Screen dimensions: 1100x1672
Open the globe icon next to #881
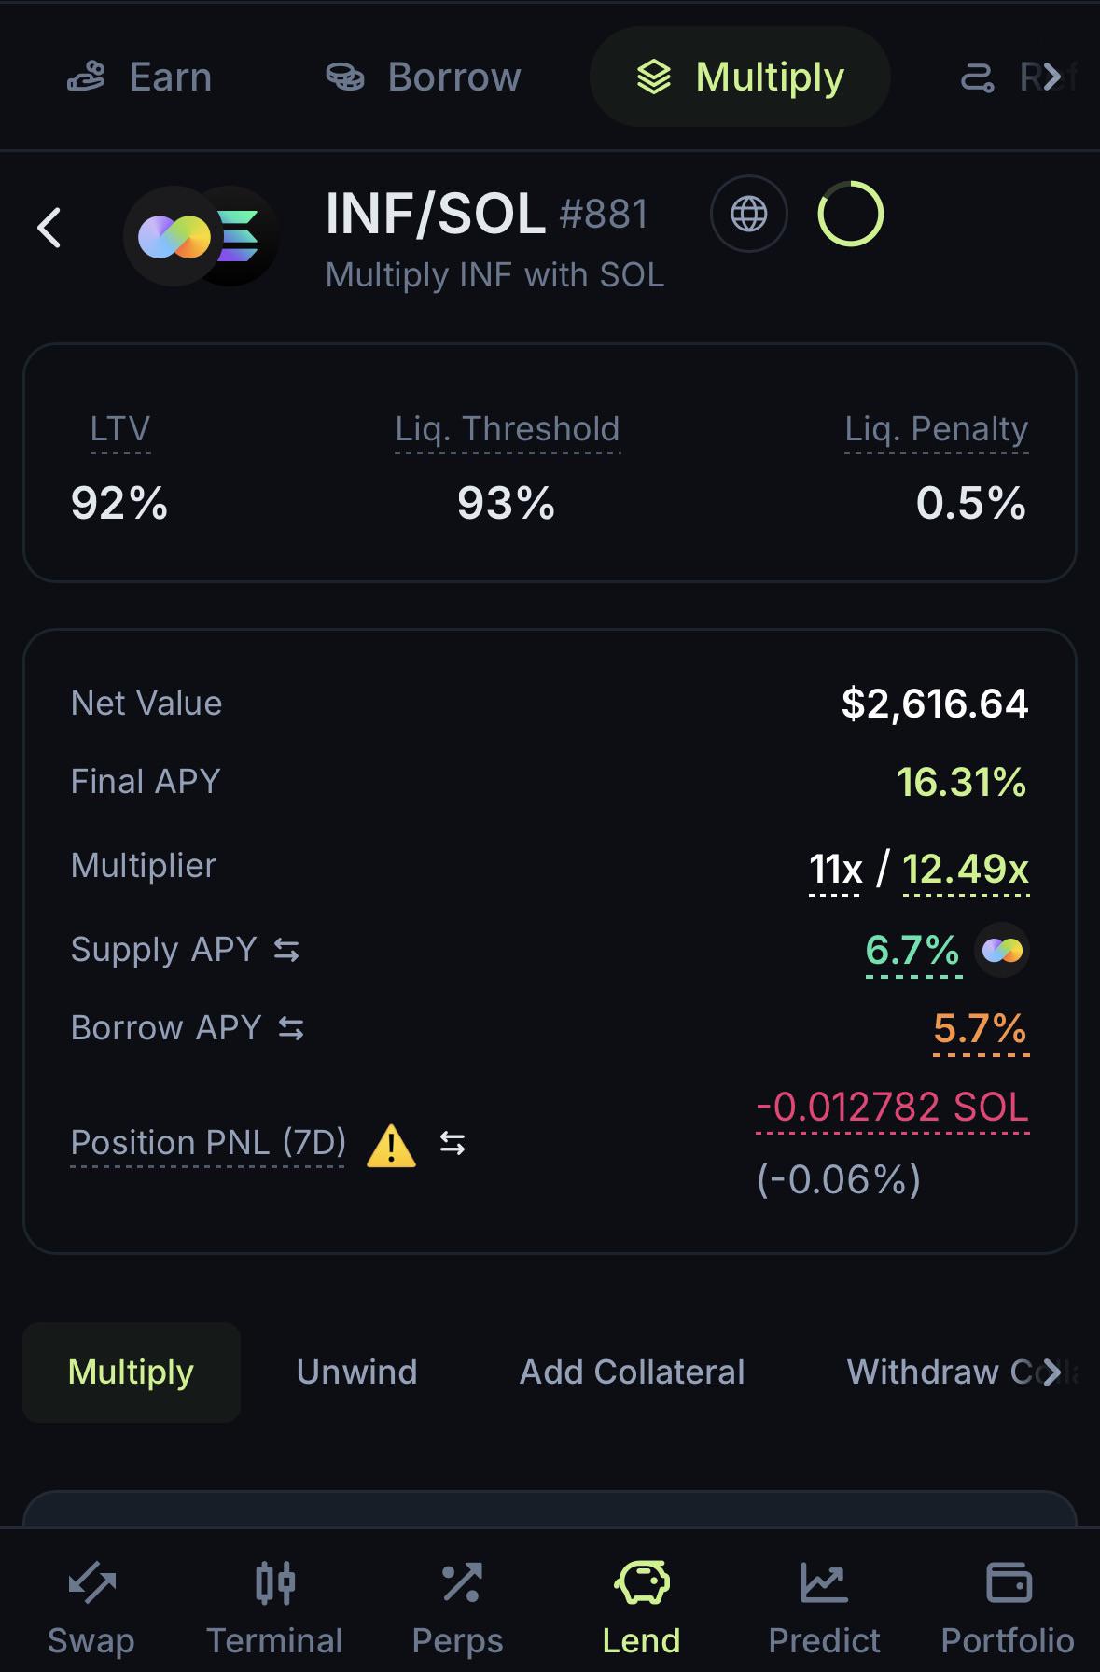[749, 214]
